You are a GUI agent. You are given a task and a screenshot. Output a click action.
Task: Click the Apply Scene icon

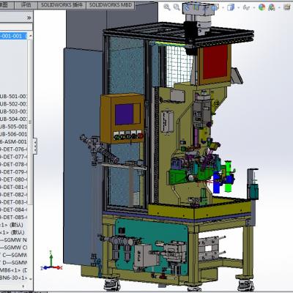coord(271,7)
